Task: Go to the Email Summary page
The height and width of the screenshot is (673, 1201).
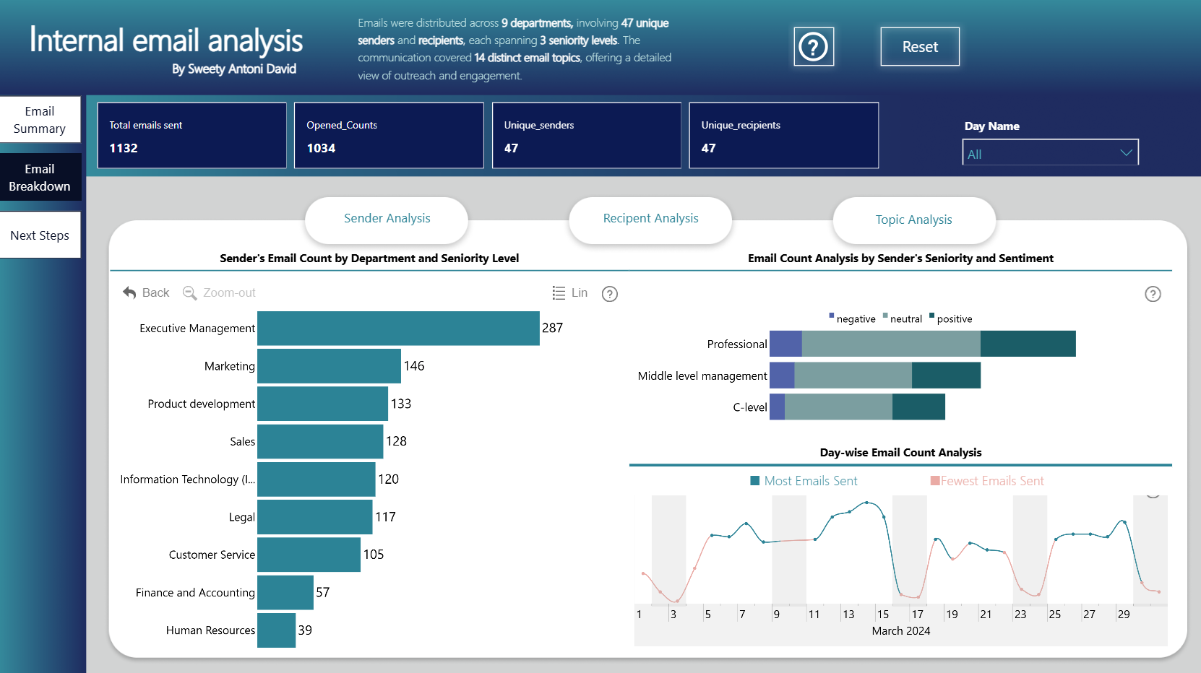Action: click(40, 120)
